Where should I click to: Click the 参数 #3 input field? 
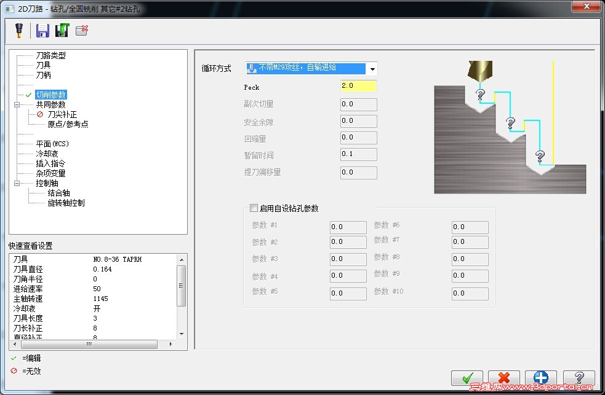pos(348,259)
